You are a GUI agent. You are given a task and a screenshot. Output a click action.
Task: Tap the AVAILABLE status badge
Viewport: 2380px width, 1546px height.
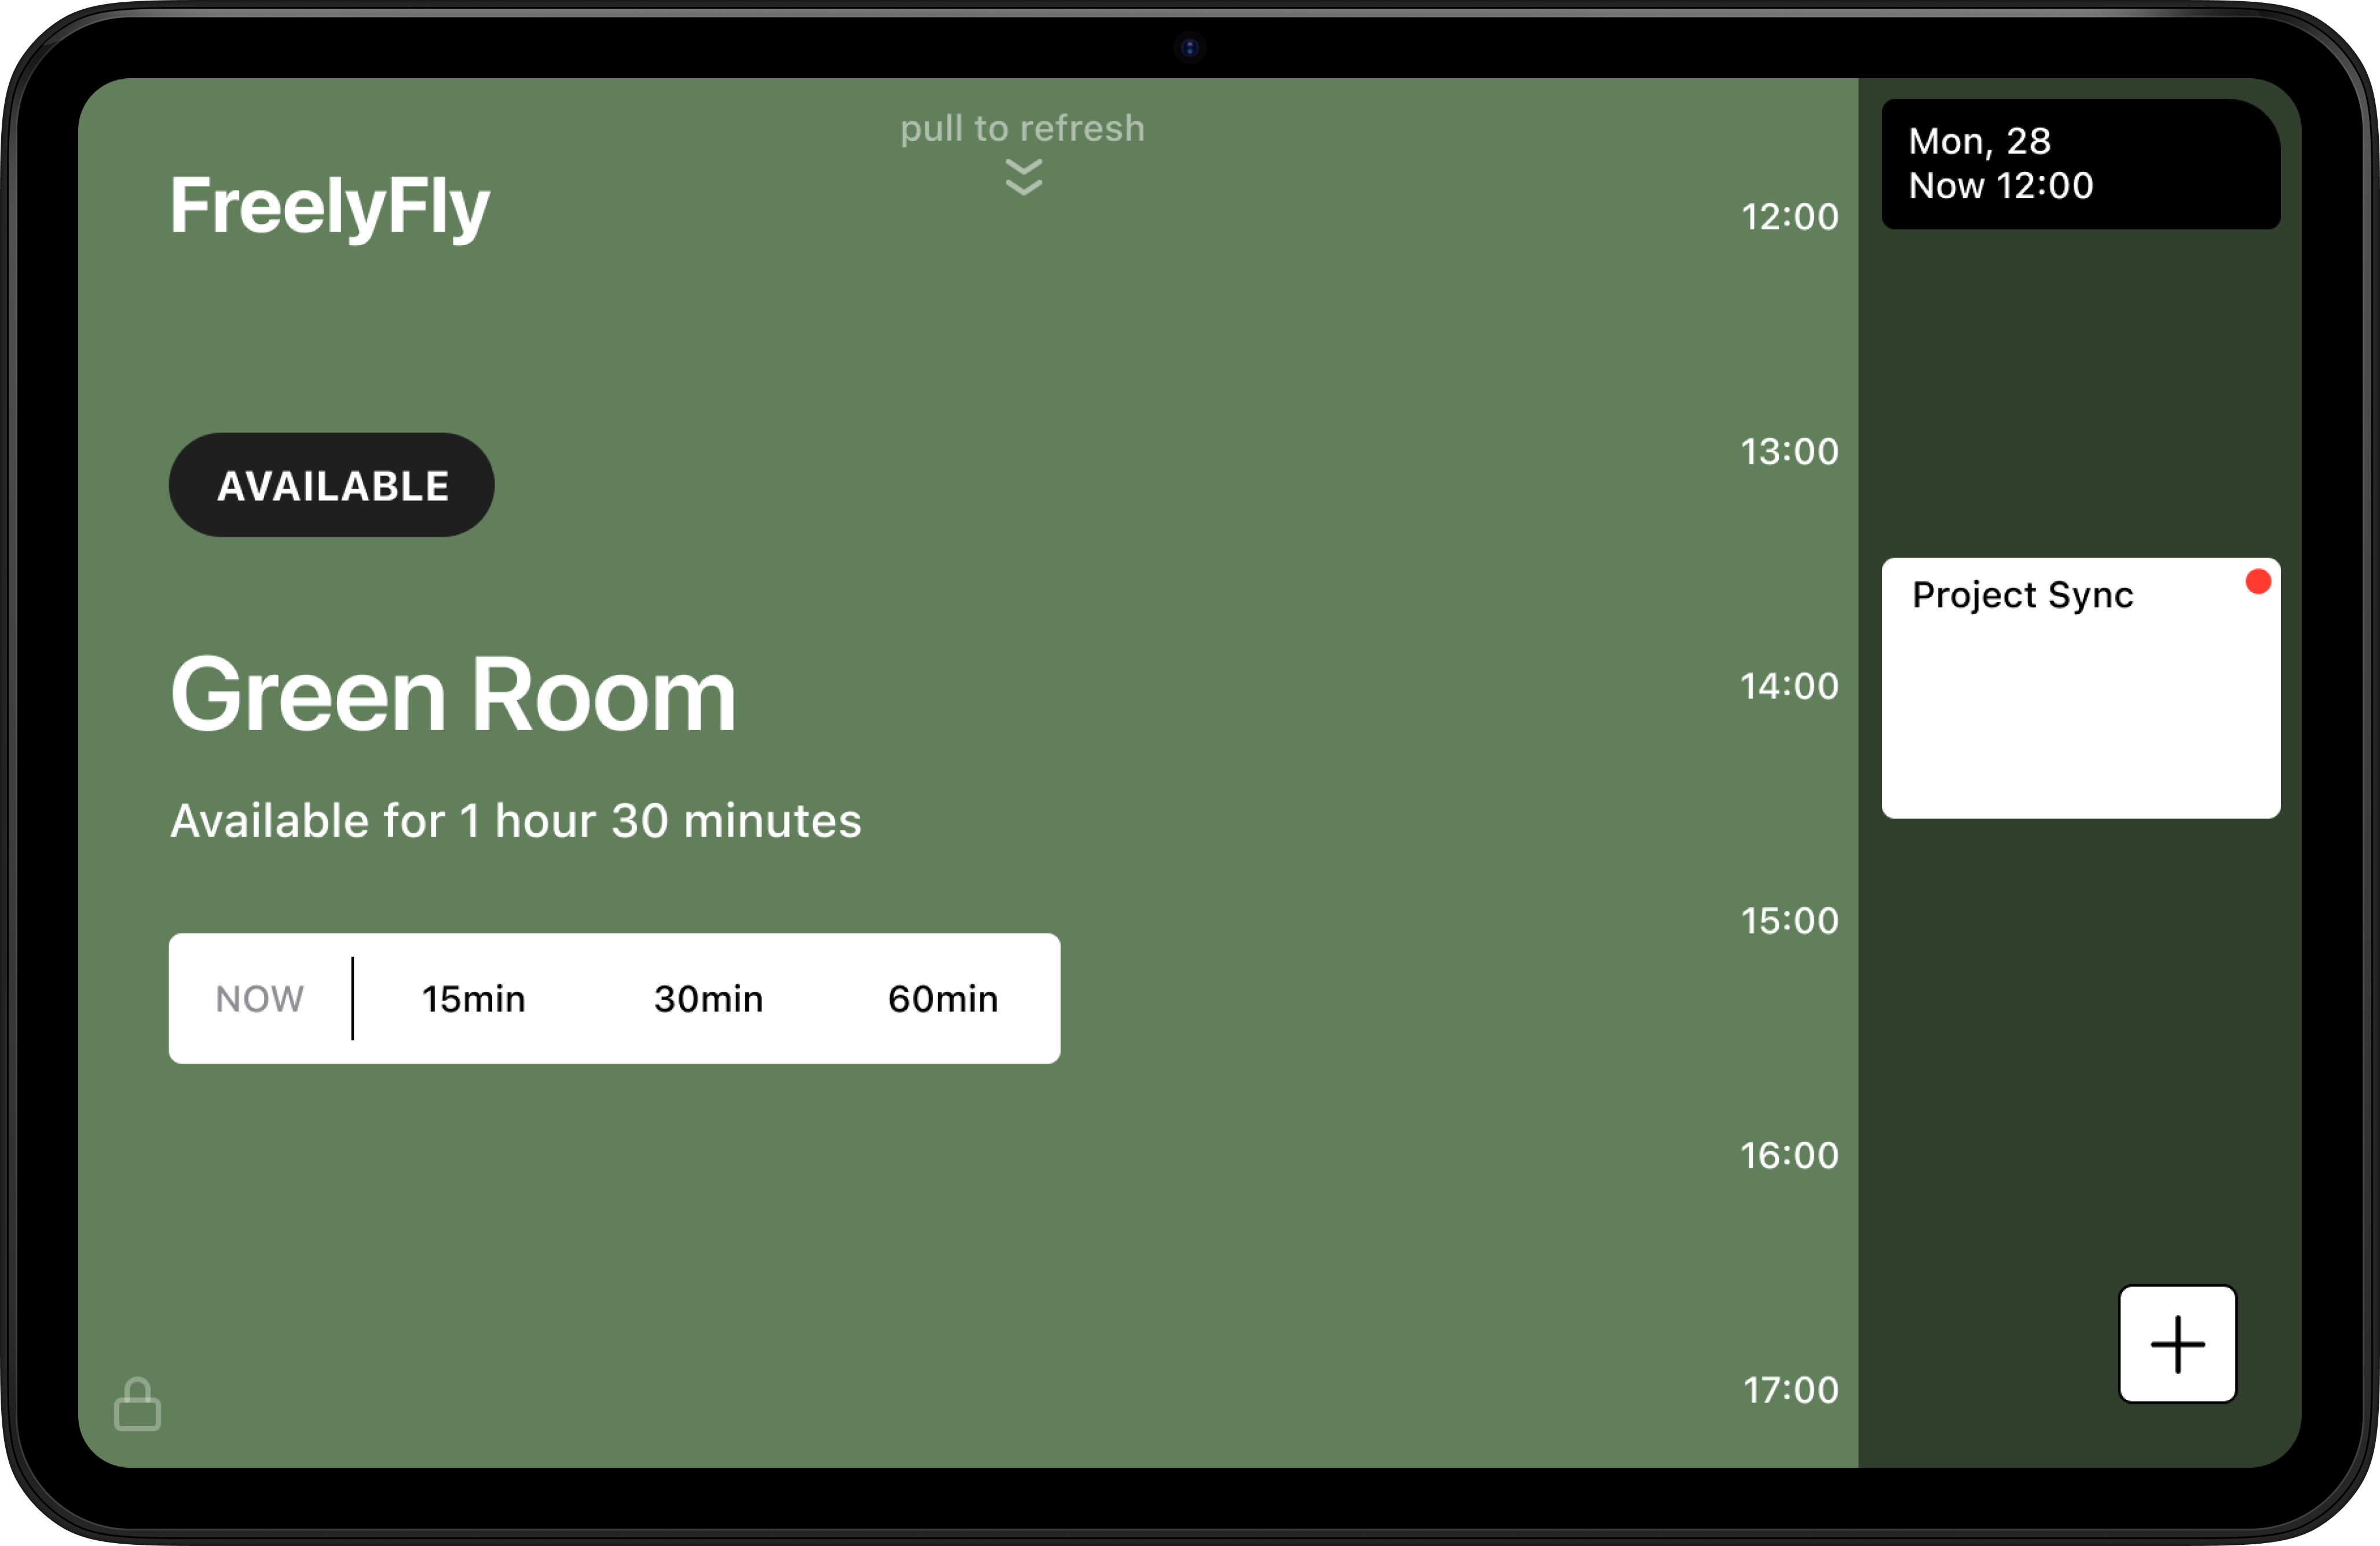(x=332, y=486)
